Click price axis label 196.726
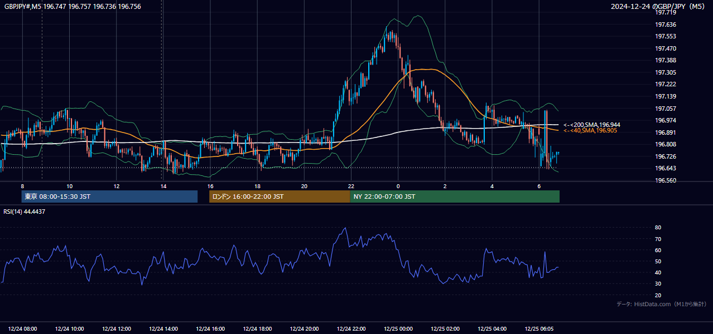The height and width of the screenshot is (334, 713). pos(666,156)
